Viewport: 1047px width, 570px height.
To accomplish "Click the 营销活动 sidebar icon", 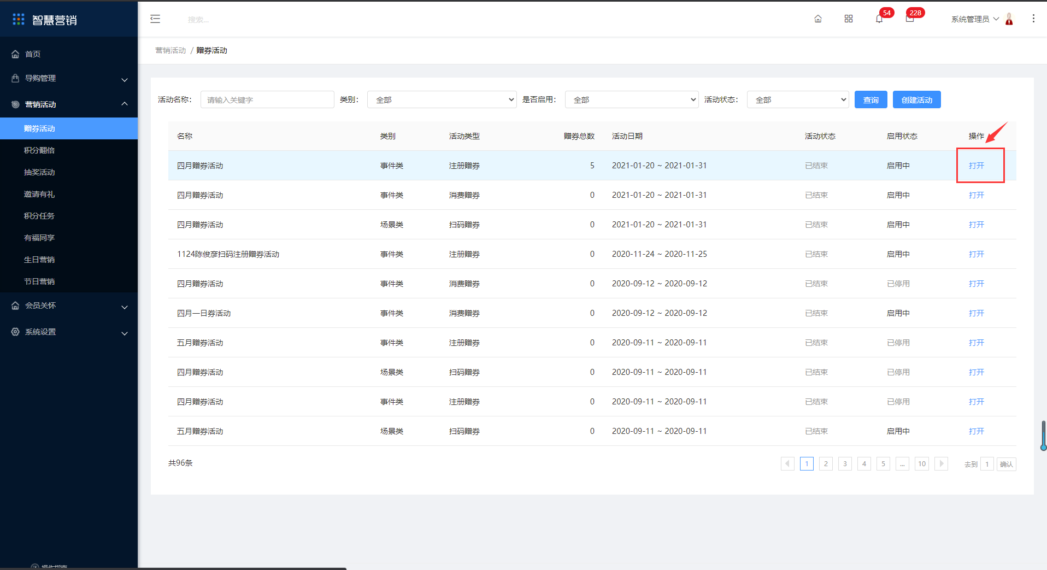I will [x=15, y=104].
